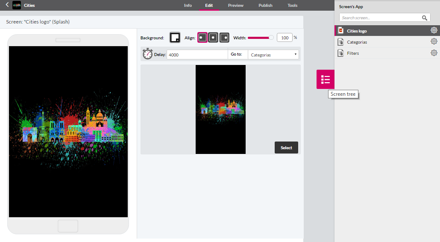Go back using the left arrow icon
This screenshot has width=440, height=242.
[x=7, y=5]
